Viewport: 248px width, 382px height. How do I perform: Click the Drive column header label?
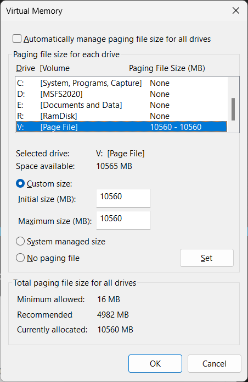[25, 68]
